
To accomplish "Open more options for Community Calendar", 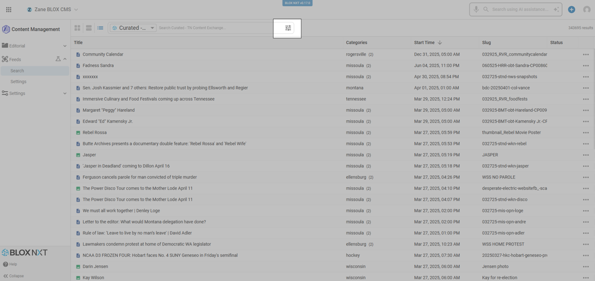I will coord(586,55).
